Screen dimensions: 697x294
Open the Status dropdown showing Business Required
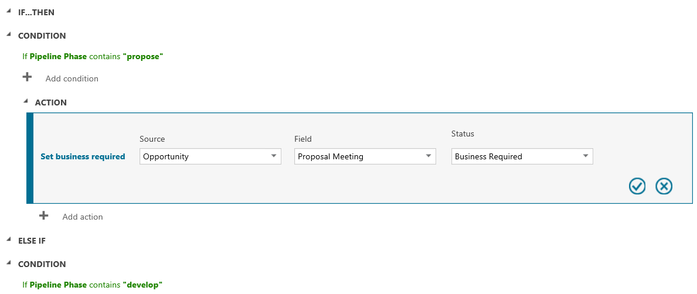pos(522,156)
